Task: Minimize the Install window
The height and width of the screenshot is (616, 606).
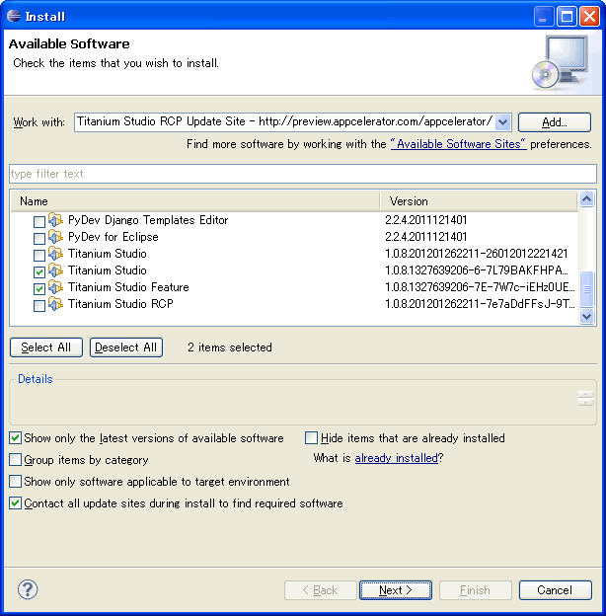Action: pos(544,17)
